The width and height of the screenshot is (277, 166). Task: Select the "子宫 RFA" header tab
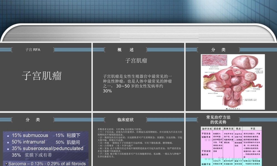point(33,50)
